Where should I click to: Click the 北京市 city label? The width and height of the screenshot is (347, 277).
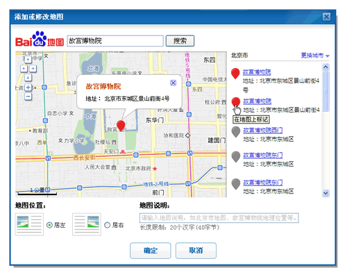point(239,56)
